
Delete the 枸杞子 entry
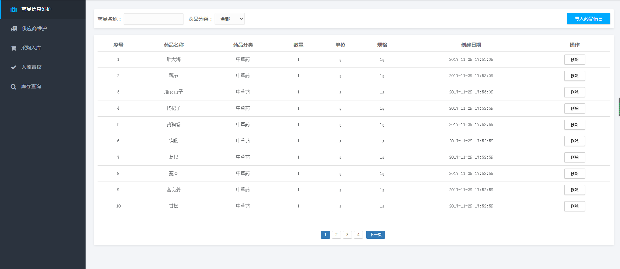(x=574, y=108)
